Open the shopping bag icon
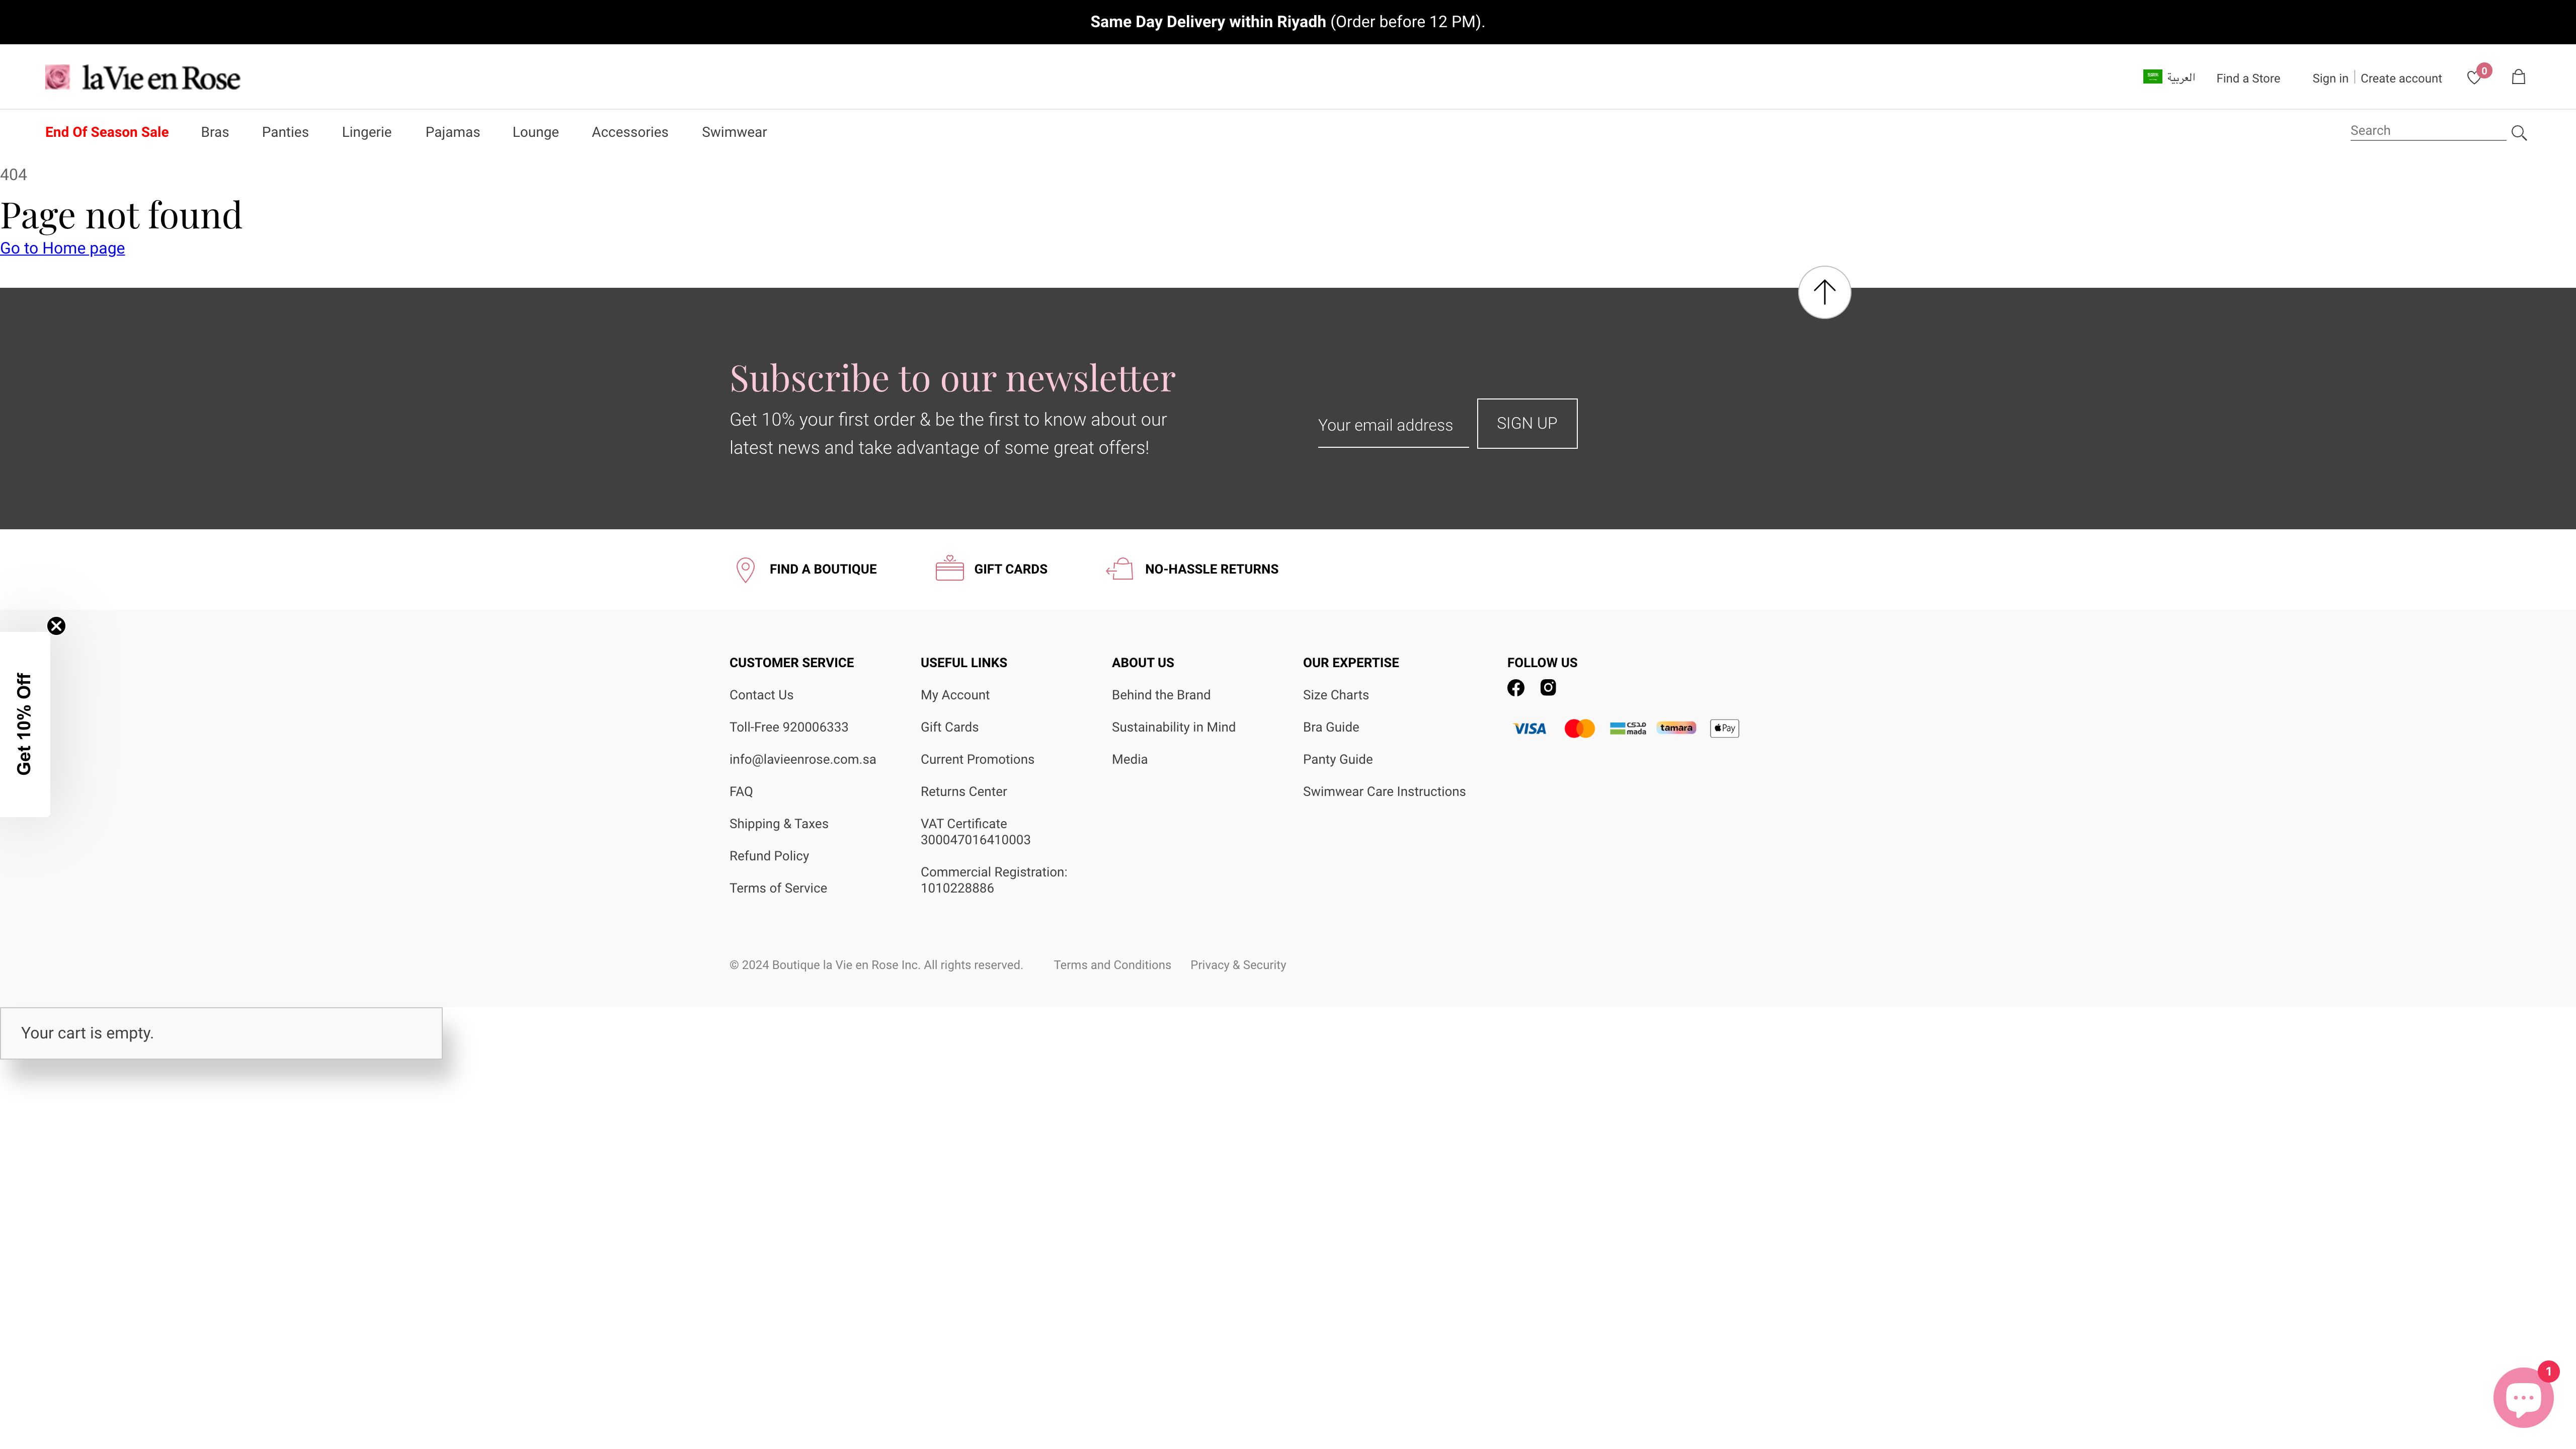This screenshot has width=2576, height=1449. [x=2518, y=77]
